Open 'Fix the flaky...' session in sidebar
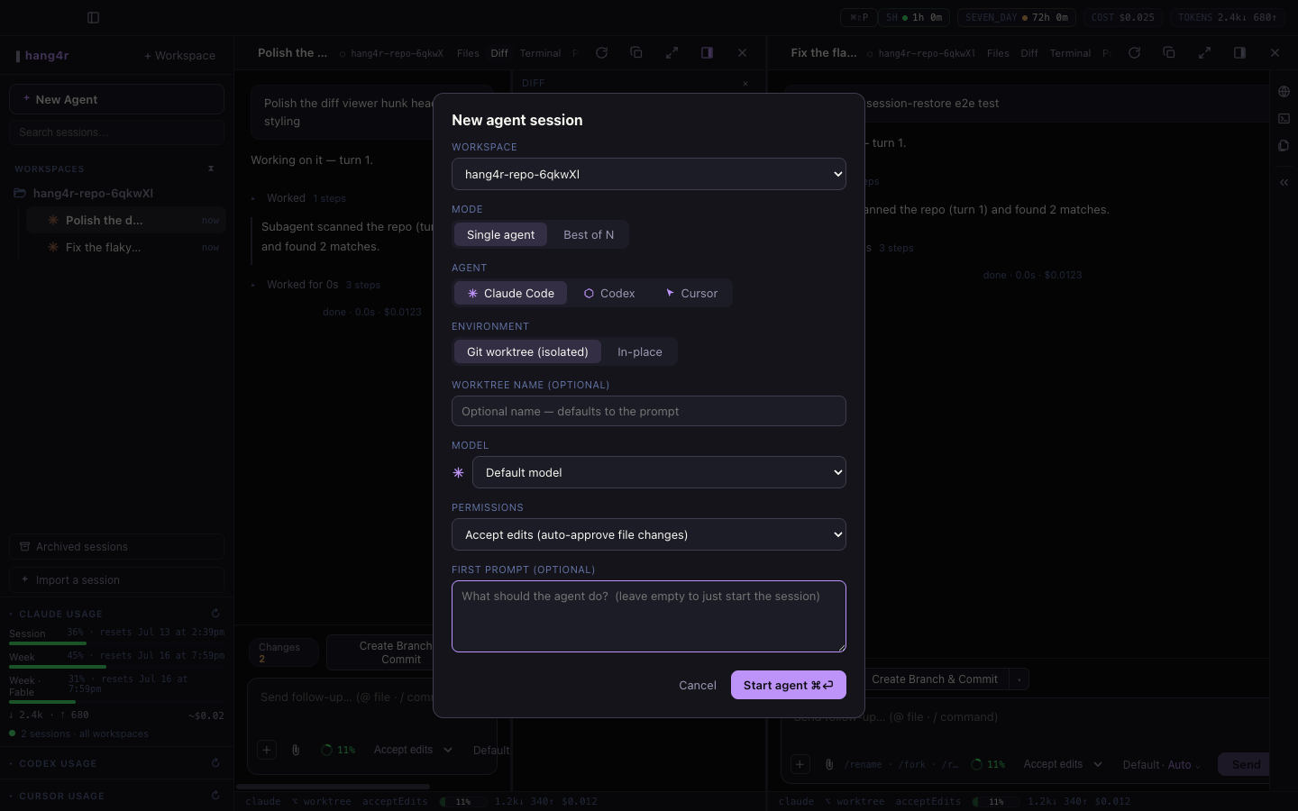The width and height of the screenshot is (1298, 811). coord(125,247)
